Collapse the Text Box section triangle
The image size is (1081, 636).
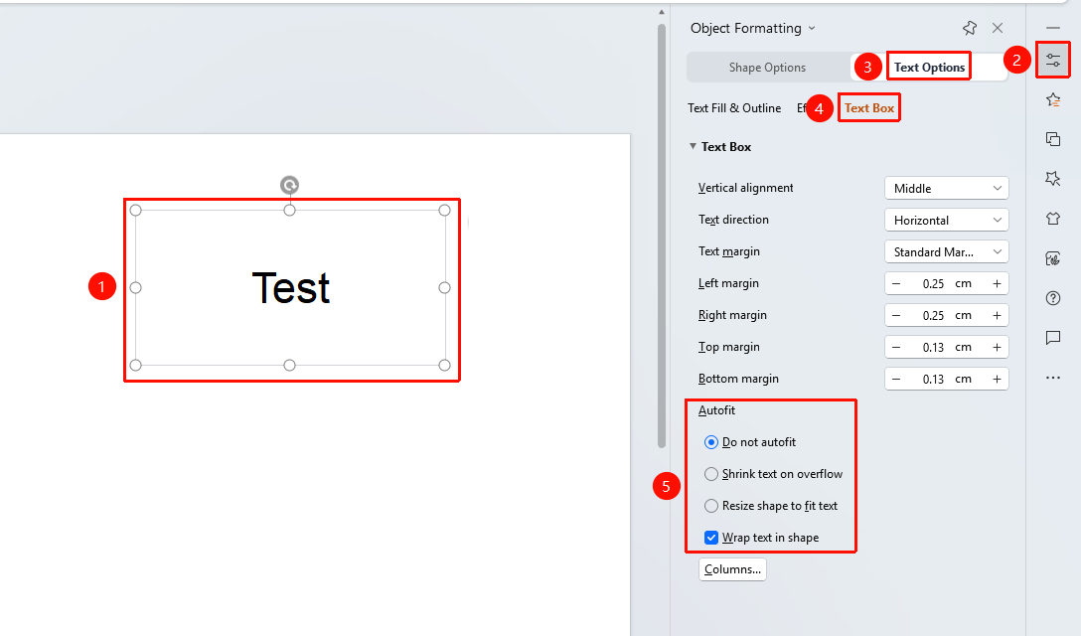tap(693, 146)
